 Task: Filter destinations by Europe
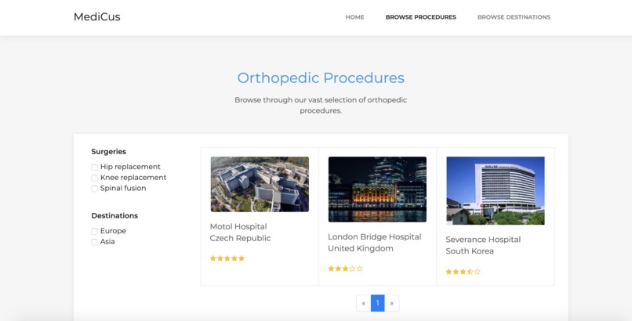[94, 231]
